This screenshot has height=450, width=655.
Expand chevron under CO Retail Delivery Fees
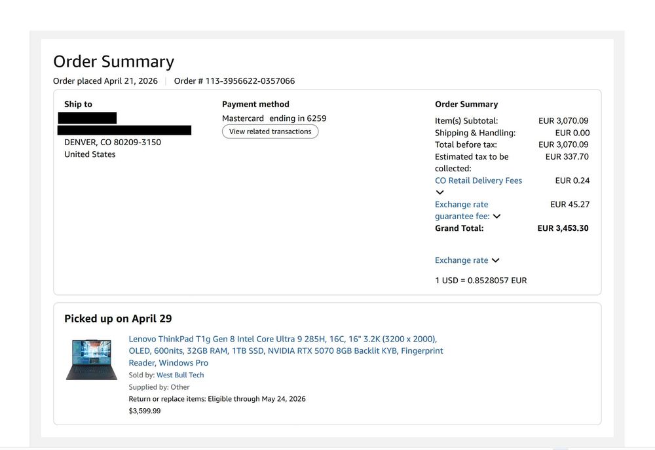(x=440, y=192)
